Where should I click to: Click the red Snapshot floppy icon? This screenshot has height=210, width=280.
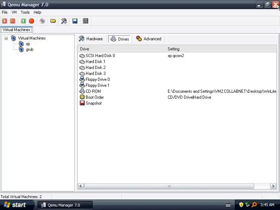tap(82, 103)
